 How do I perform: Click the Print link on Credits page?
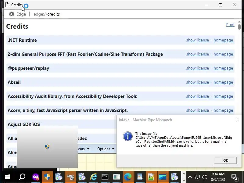pos(230,25)
